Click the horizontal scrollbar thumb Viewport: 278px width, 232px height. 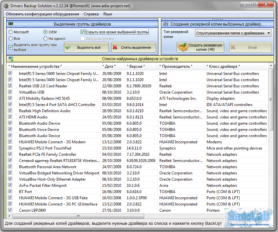78,216
